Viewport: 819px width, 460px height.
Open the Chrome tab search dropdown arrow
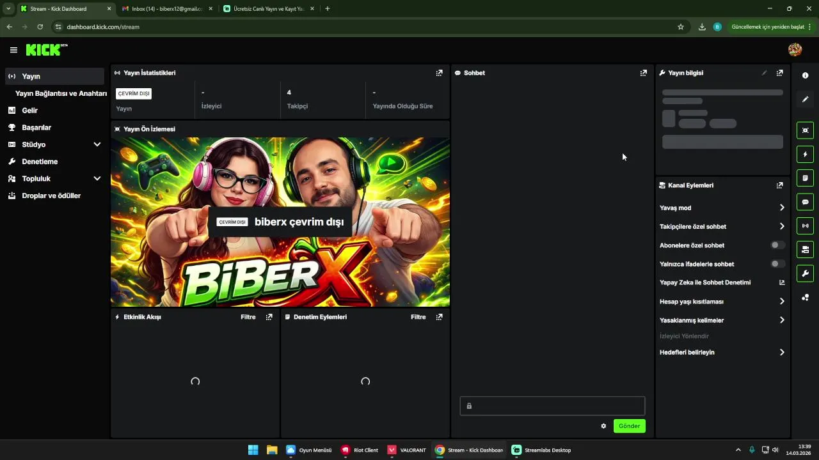click(8, 9)
